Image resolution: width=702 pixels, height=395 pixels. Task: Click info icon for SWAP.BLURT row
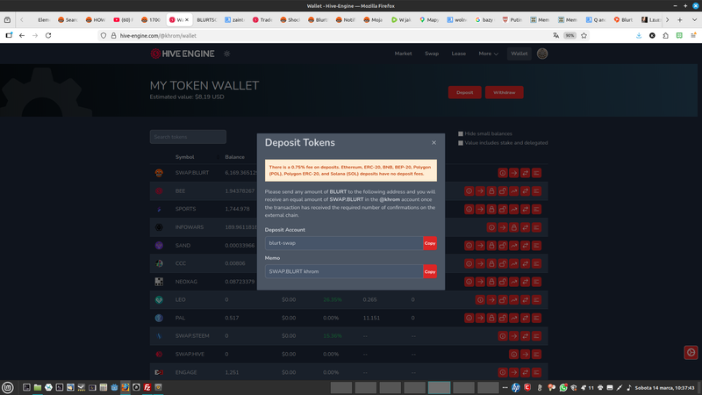(x=503, y=173)
